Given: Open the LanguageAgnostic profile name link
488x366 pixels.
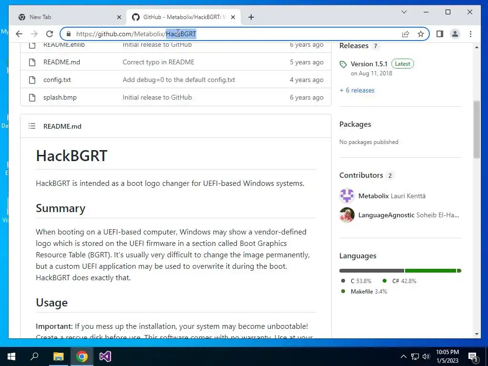Looking at the screenshot, I should click(x=386, y=215).
